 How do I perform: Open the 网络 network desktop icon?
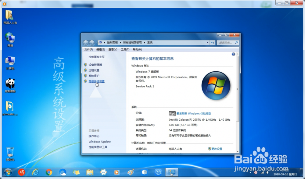click(10, 40)
